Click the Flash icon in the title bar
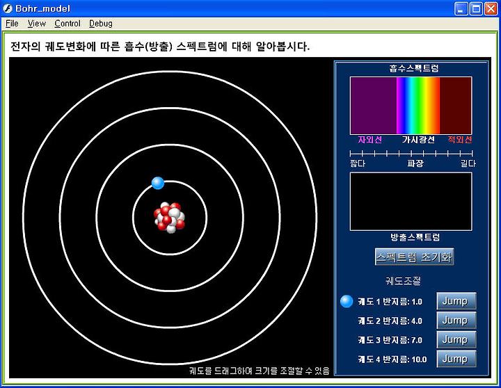This screenshot has width=501, height=388. click(x=8, y=8)
